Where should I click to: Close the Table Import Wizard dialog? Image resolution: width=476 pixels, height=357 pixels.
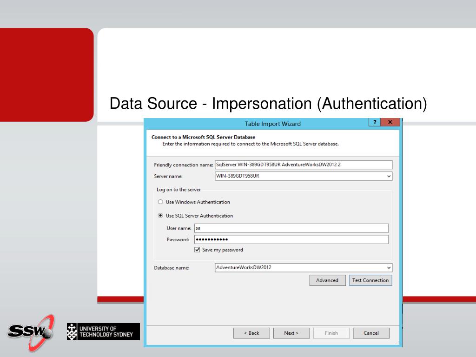point(390,122)
